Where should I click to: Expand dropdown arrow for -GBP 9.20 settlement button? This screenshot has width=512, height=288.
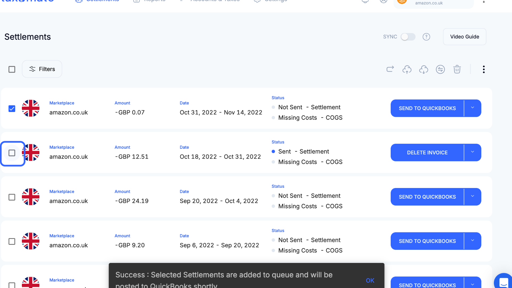tap(473, 241)
